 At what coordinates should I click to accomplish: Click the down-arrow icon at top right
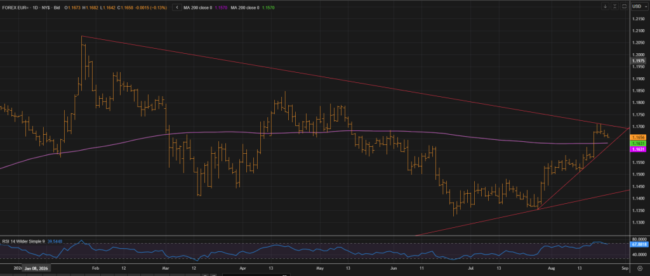(x=605, y=6)
